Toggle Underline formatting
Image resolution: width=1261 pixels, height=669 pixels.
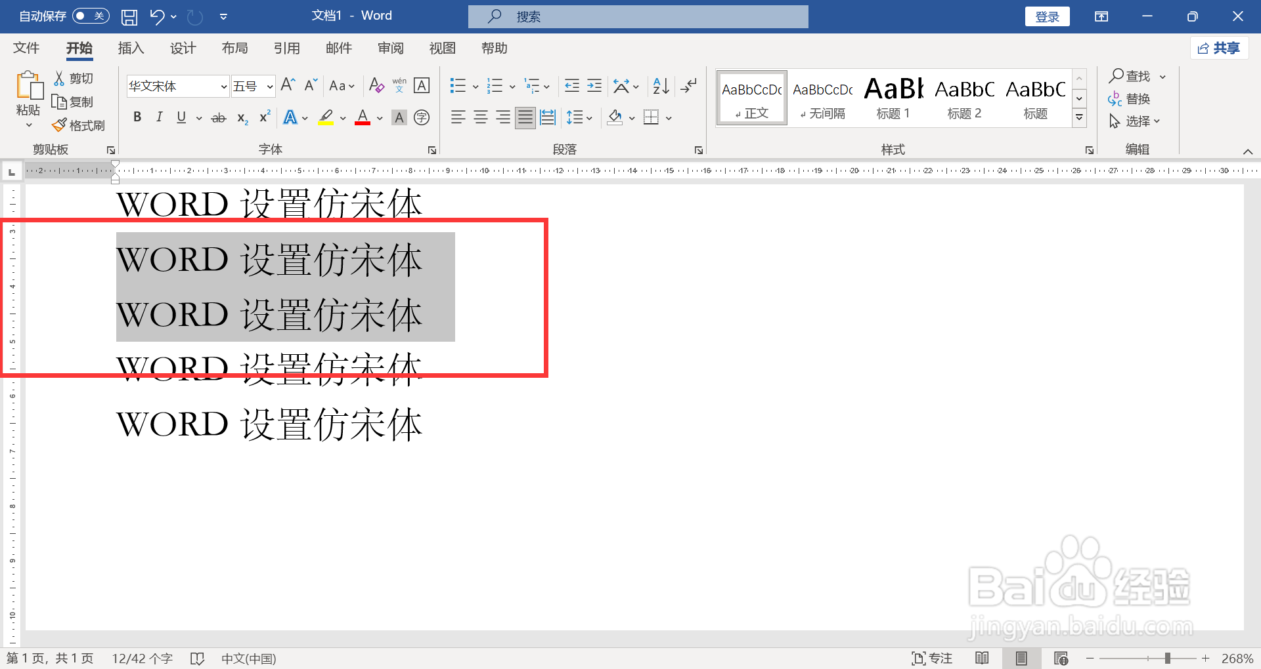(x=181, y=117)
